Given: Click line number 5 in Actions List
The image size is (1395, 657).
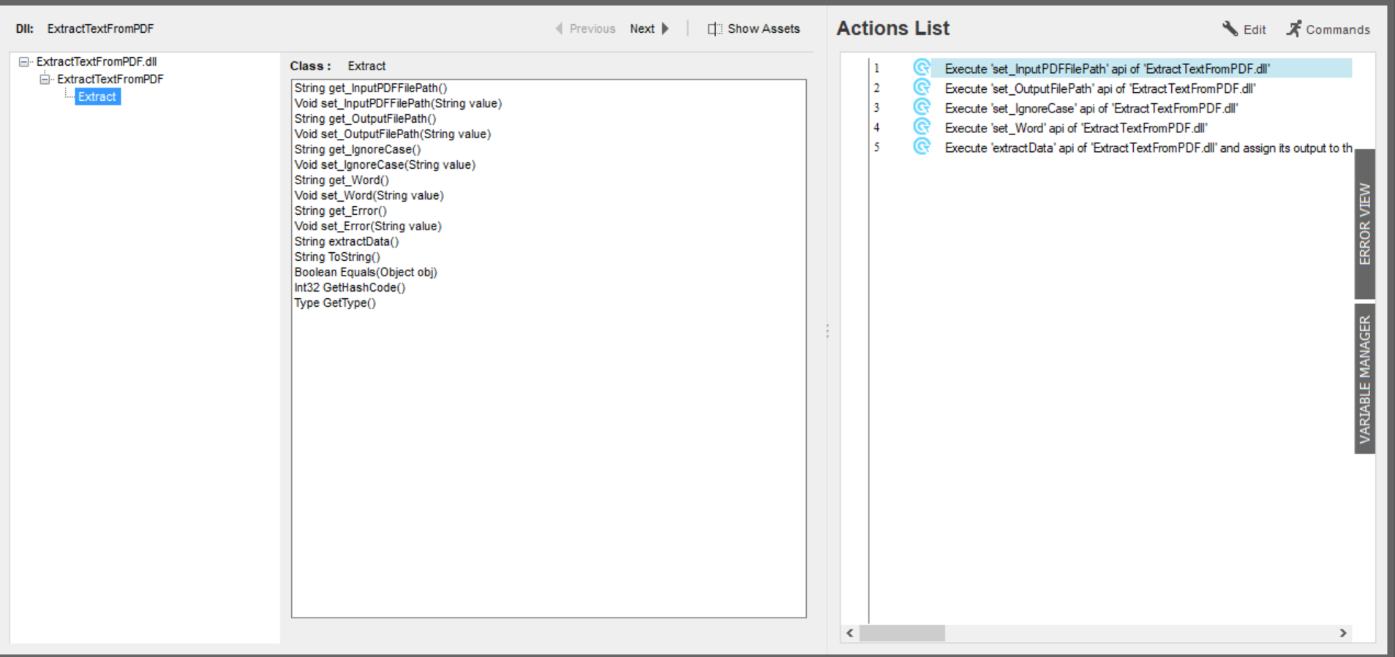Looking at the screenshot, I should (876, 147).
